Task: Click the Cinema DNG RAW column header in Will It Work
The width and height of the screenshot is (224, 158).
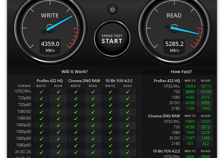Action: pos(84,81)
